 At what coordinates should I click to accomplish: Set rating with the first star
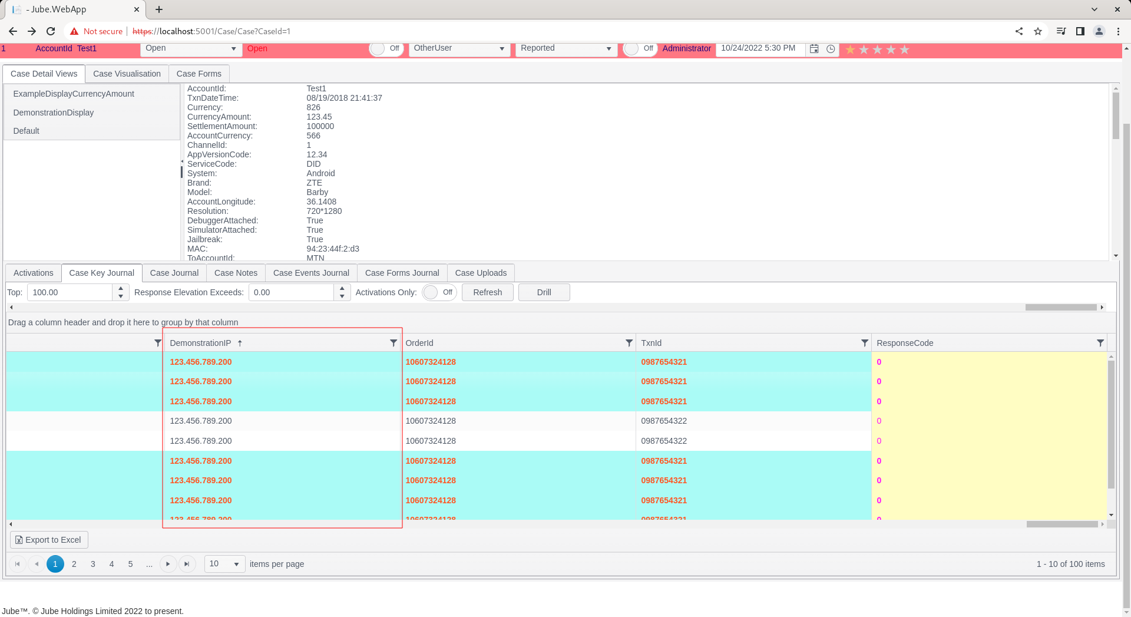click(x=851, y=50)
